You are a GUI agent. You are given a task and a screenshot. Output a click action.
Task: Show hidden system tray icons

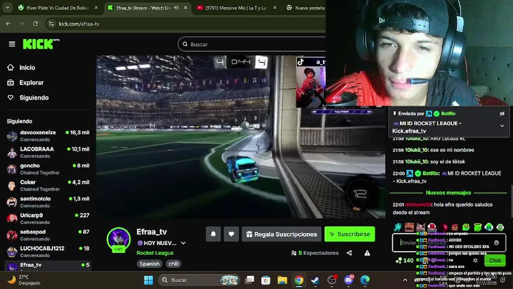pos(405,280)
